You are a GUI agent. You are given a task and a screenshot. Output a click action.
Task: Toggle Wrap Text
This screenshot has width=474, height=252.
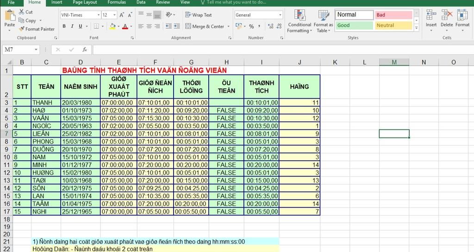(199, 15)
